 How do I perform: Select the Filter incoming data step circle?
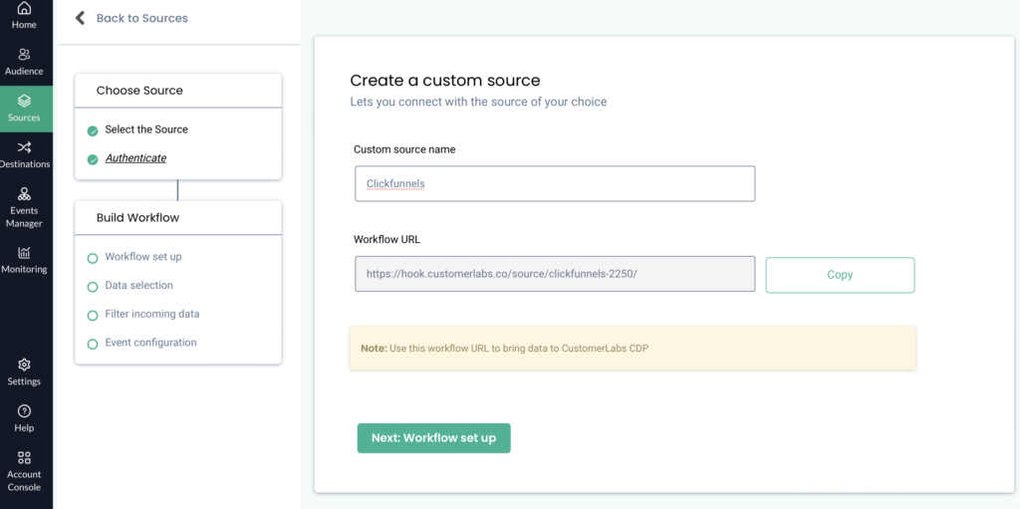point(93,316)
